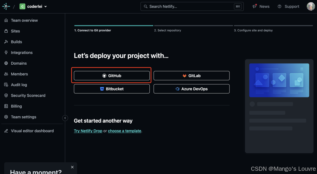Select the Azure DevOps provider
The height and width of the screenshot is (174, 317).
(191, 89)
